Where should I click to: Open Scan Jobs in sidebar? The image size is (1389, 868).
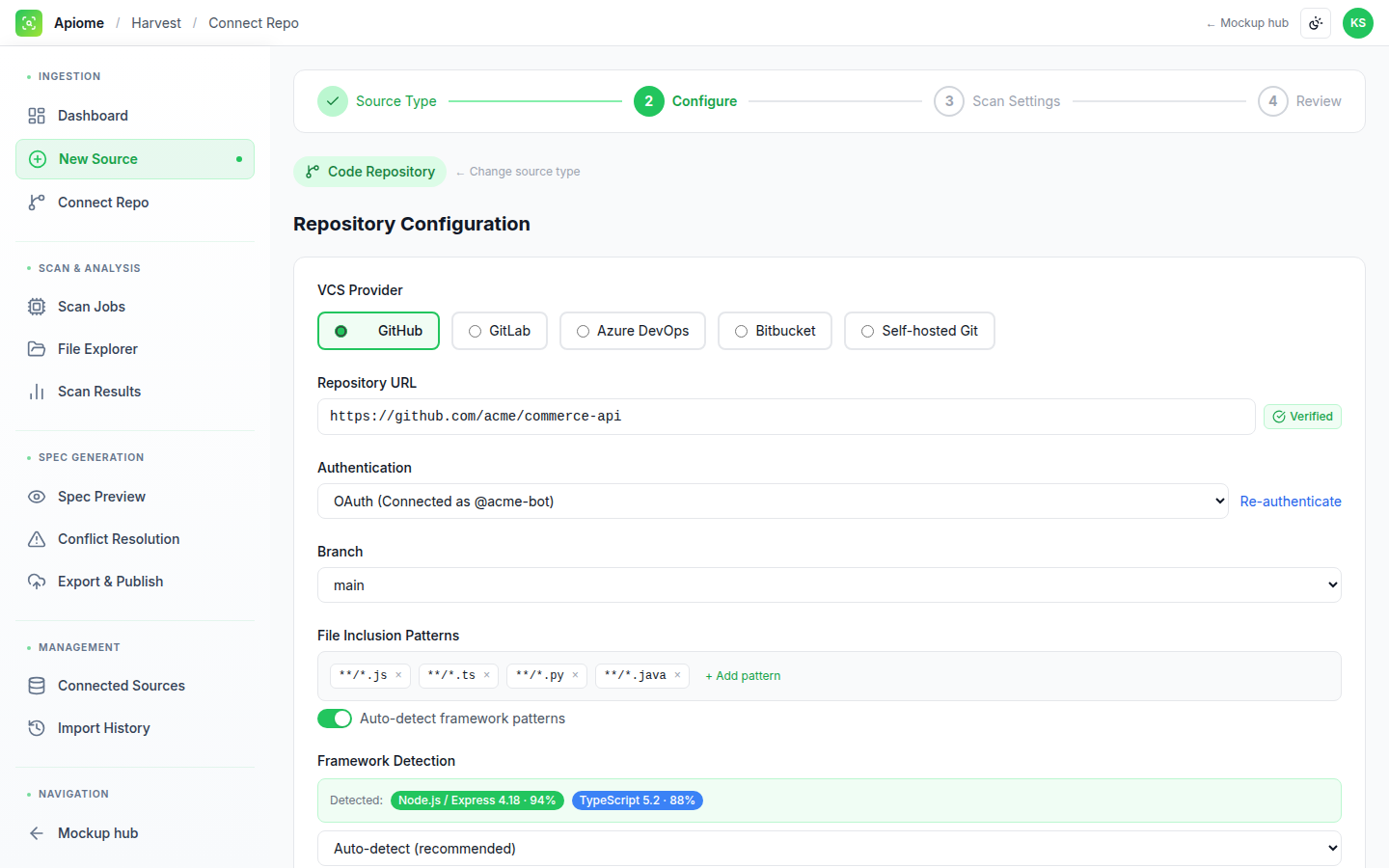click(135, 307)
